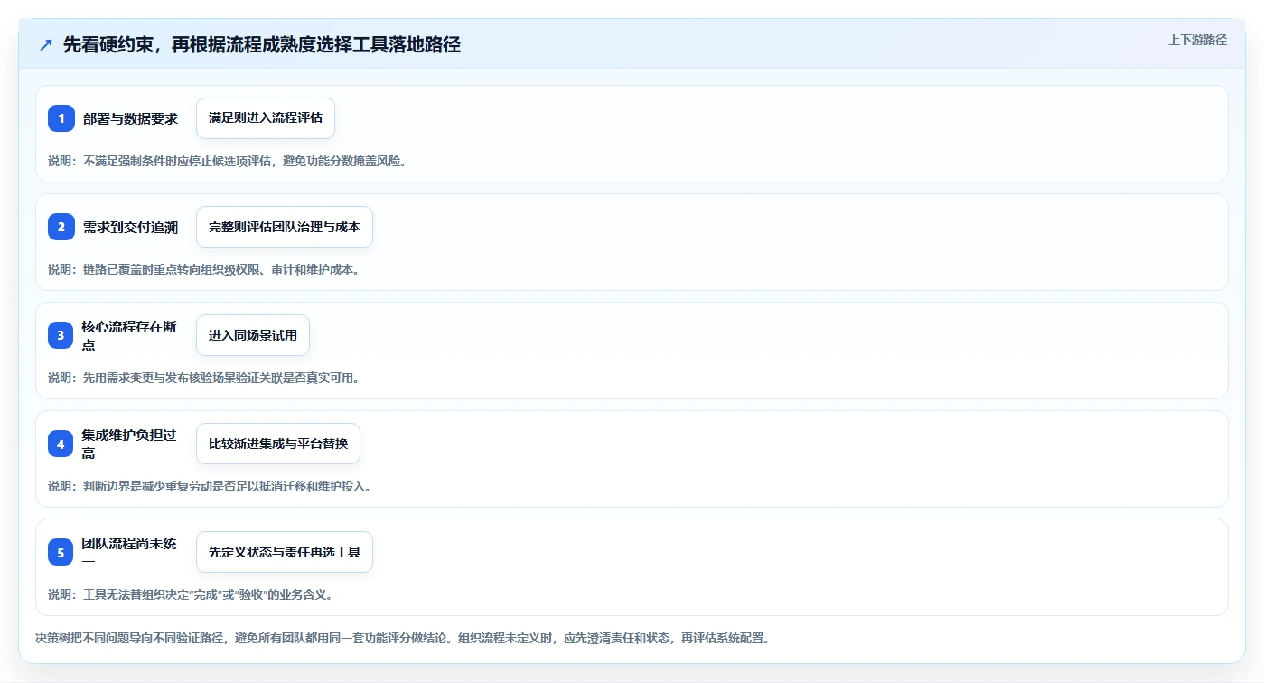The height and width of the screenshot is (683, 1264).
Task: Click the 集成维护负担过高 step title
Action: click(130, 444)
